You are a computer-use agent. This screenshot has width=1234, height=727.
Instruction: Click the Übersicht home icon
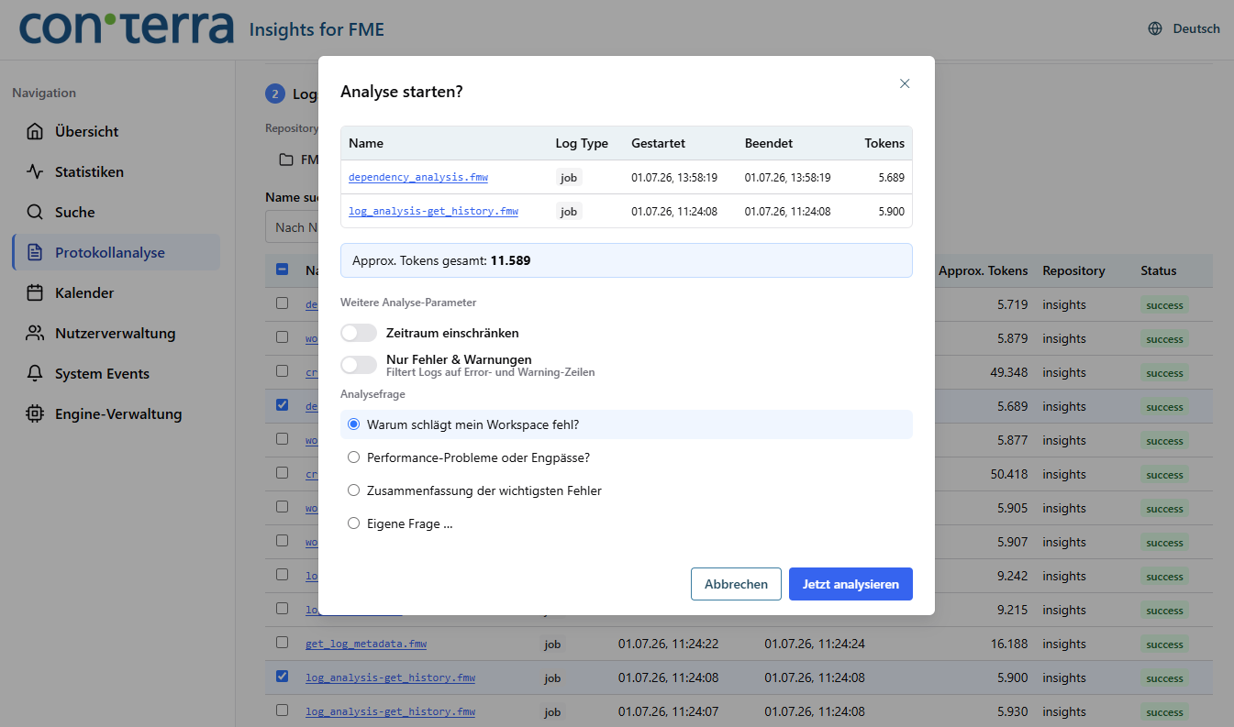(x=35, y=131)
